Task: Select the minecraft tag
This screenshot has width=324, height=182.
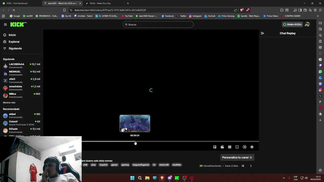Action: [164, 165]
